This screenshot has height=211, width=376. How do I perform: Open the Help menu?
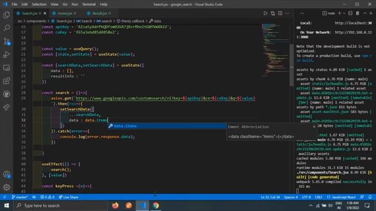[103, 4]
